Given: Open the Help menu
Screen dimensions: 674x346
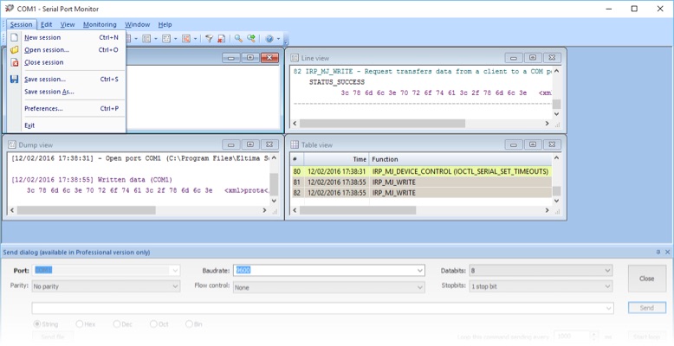Looking at the screenshot, I should (x=165, y=24).
